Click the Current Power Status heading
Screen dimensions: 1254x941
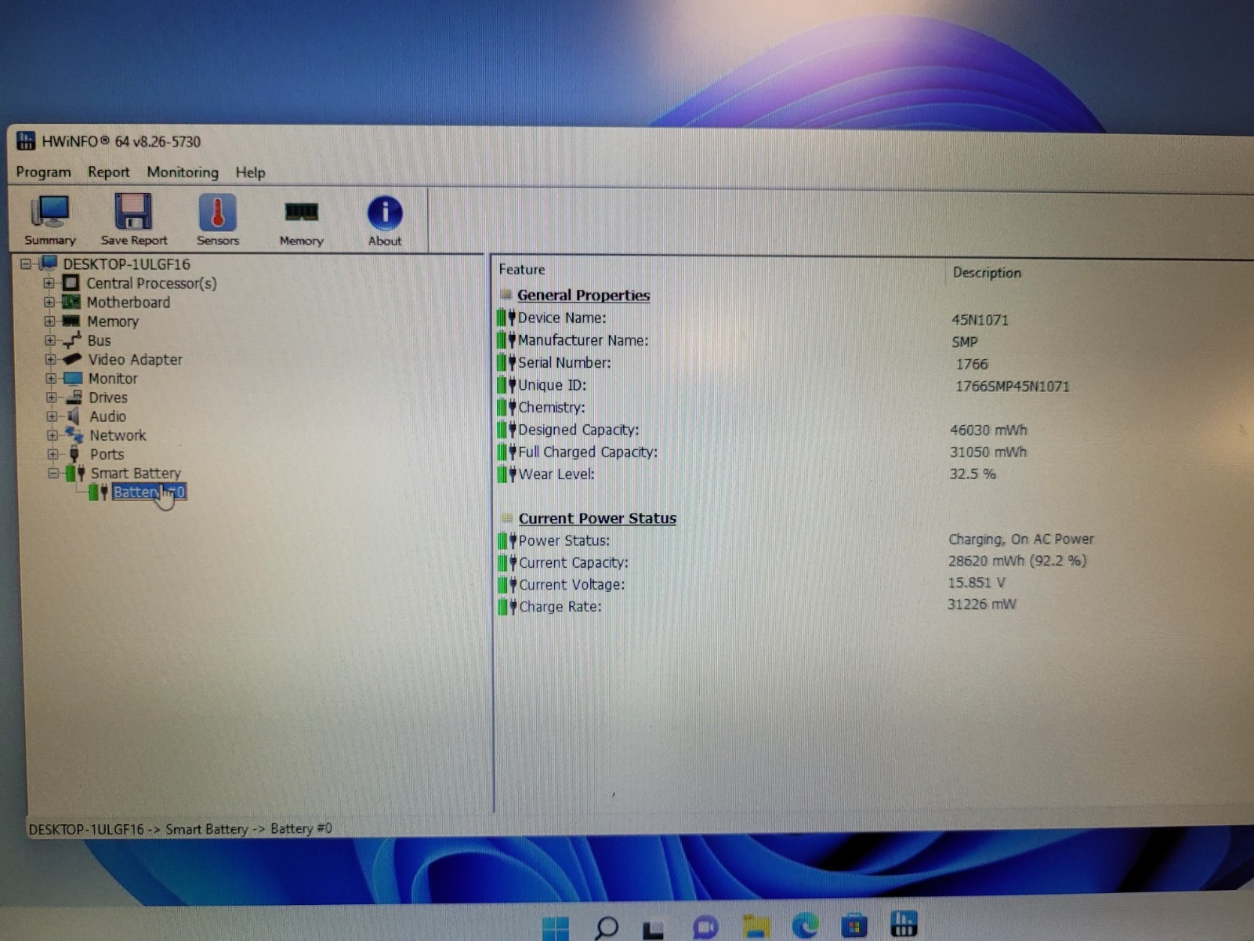[x=597, y=518]
